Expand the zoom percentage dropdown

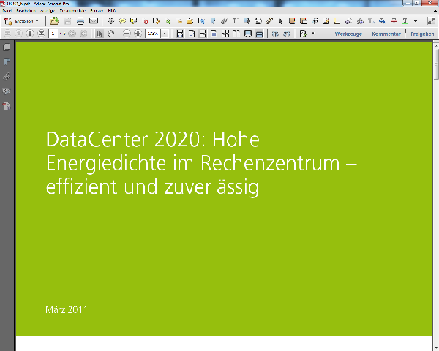165,34
